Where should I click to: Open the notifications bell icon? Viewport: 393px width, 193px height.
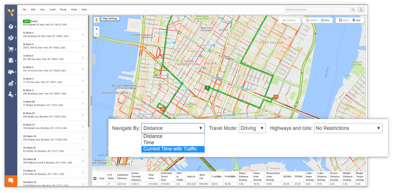(361, 10)
